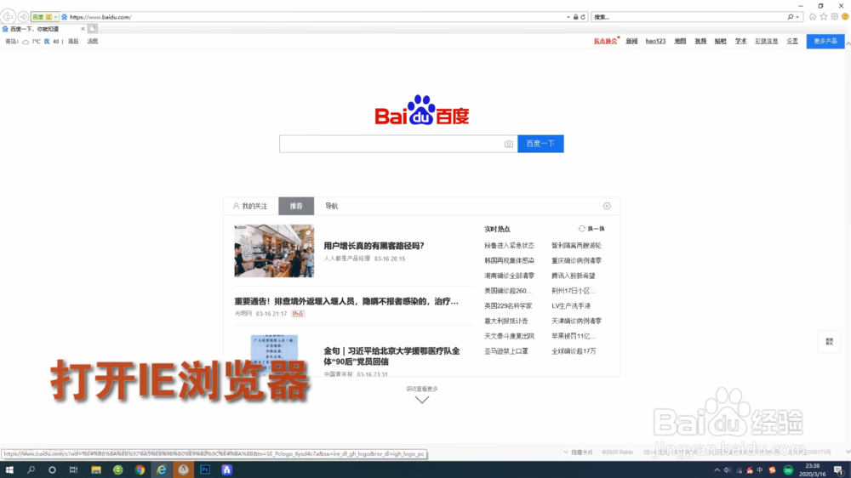
Task: Click the red 抗击肺炎 link
Action: (x=605, y=41)
